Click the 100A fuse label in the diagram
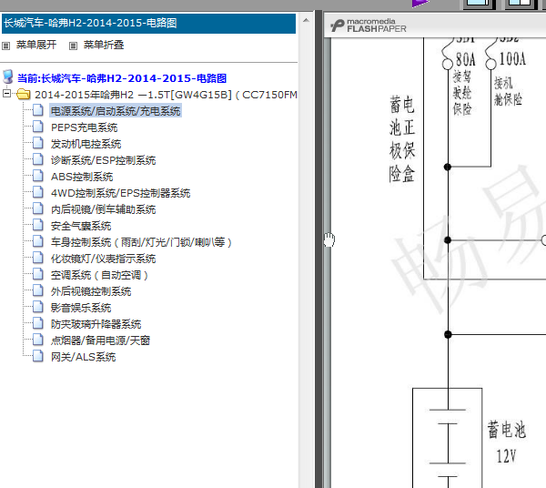 (512, 58)
